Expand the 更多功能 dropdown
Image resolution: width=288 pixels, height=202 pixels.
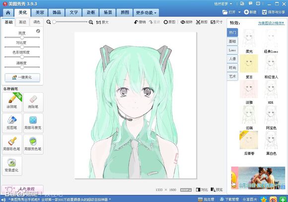(146, 13)
